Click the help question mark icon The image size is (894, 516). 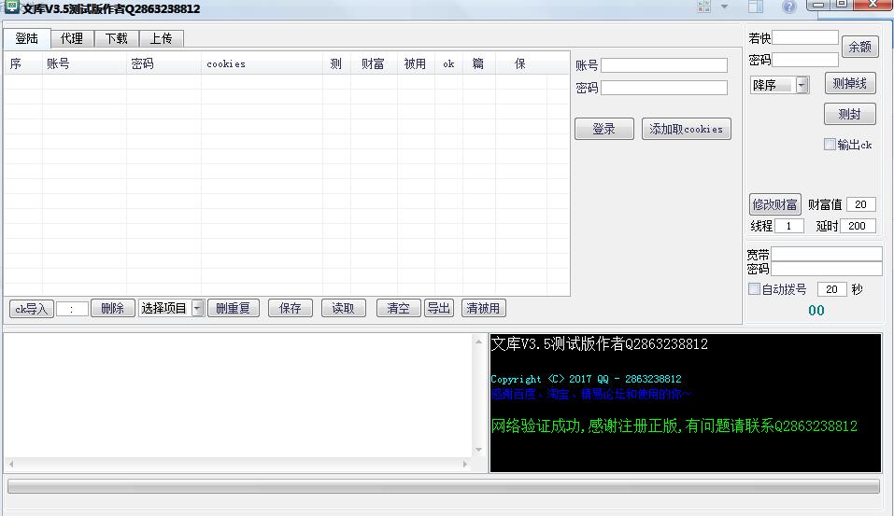pos(789,7)
